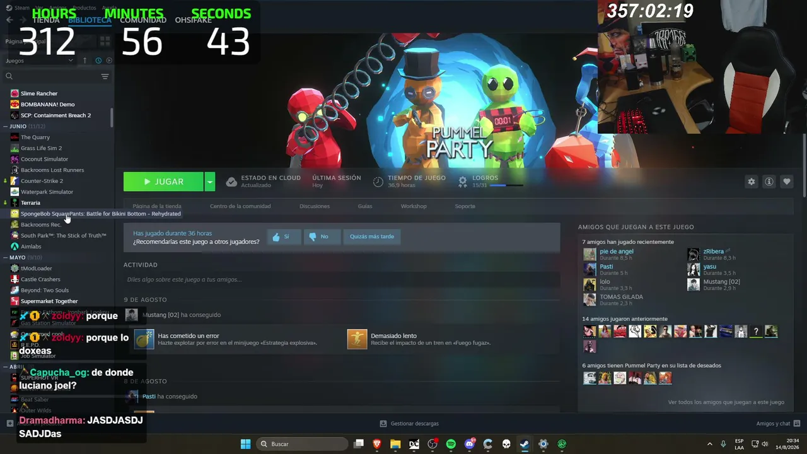Open the Workshop tab
The height and width of the screenshot is (454, 807).
click(414, 206)
